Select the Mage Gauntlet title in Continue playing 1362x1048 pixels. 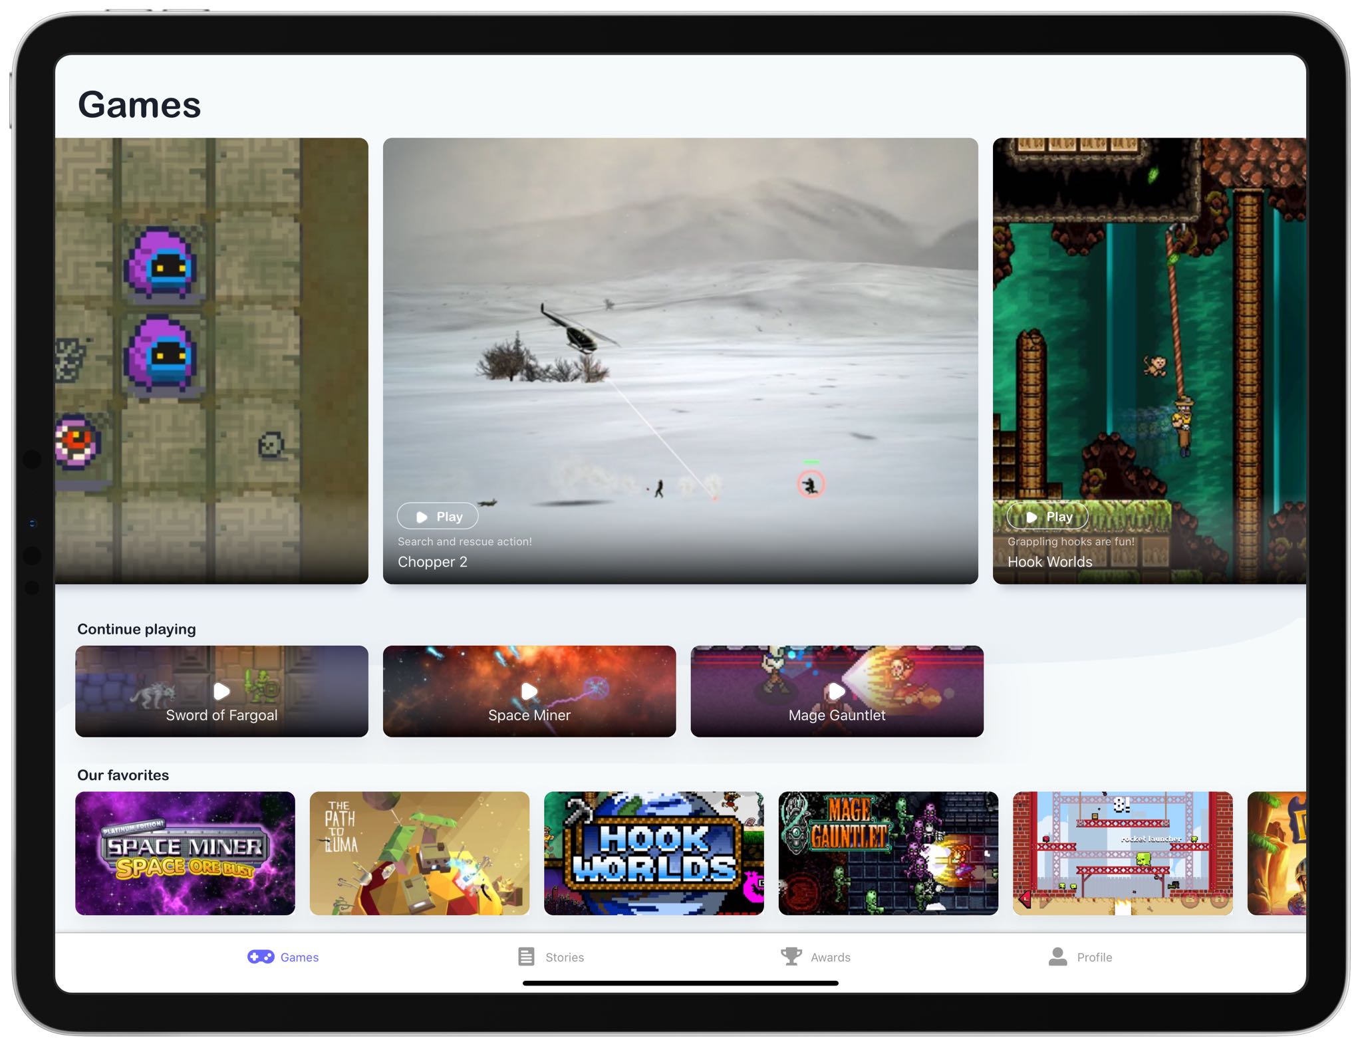[837, 715]
